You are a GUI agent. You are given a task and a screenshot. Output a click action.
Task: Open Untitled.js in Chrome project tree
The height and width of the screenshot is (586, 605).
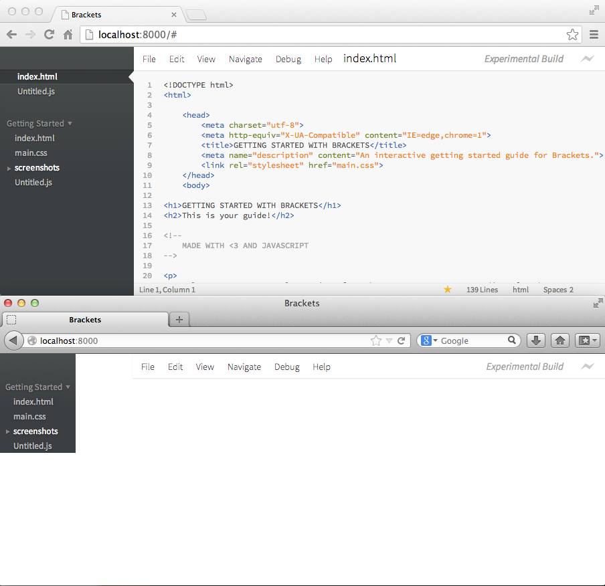[x=33, y=183]
